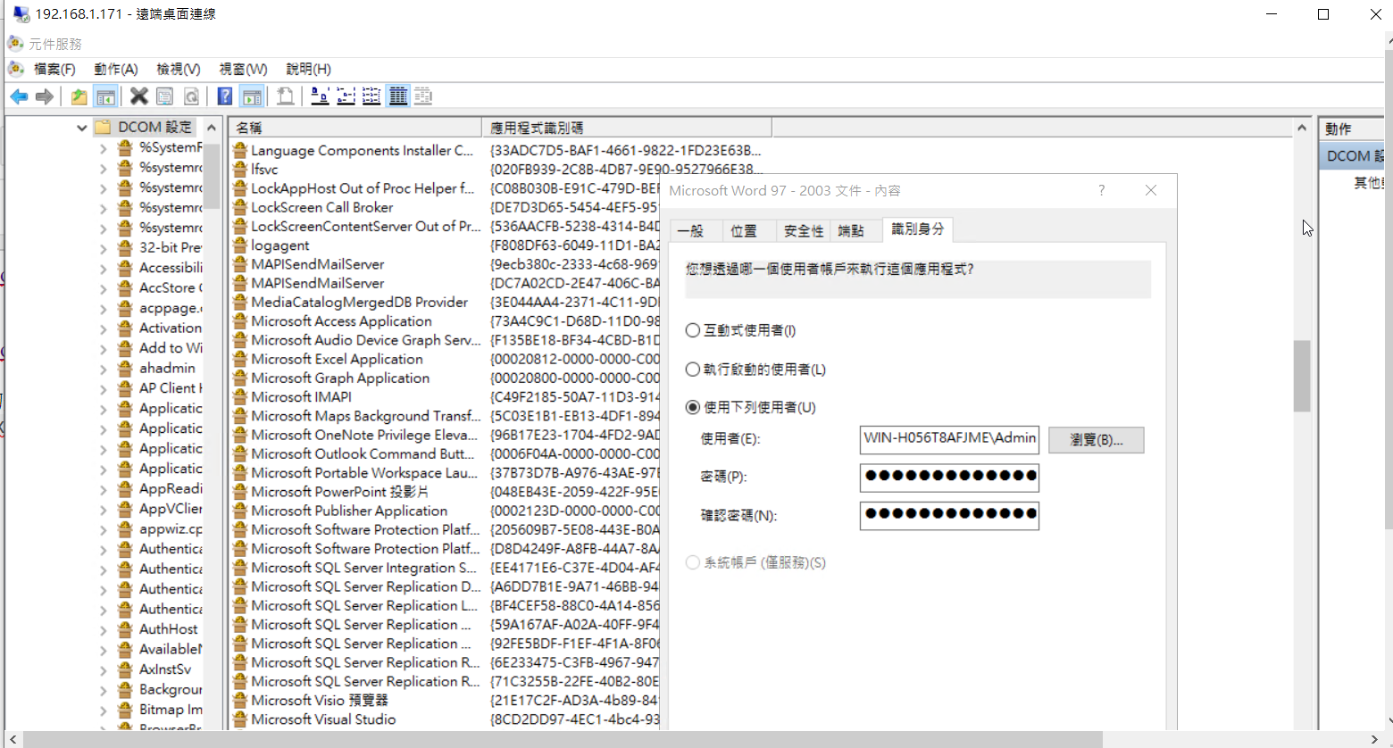Click the 確認密碼(N) password field
This screenshot has width=1393, height=748.
(x=949, y=515)
